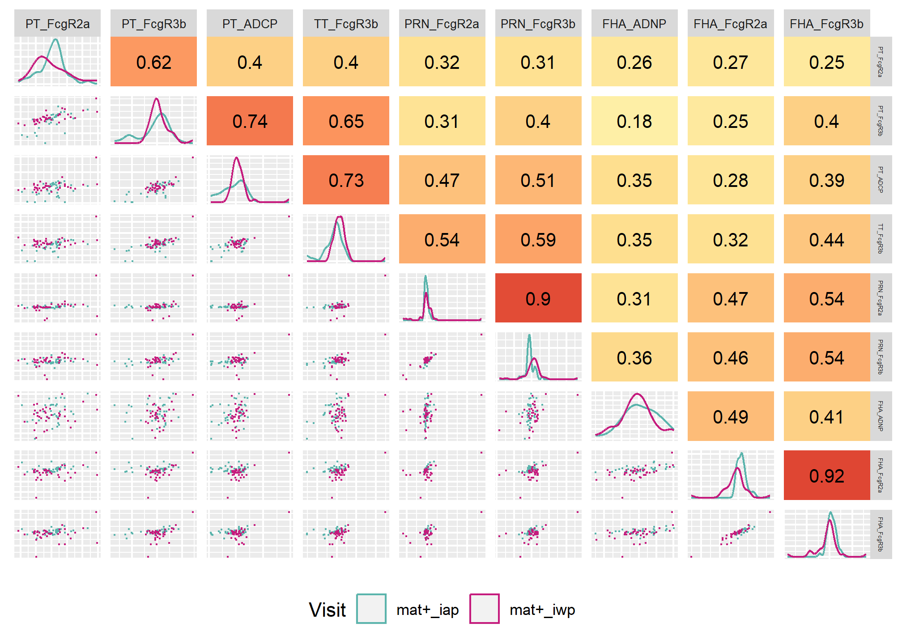Click the PT_FcgR2a versus PT_FcgR3b scatter plot
The height and width of the screenshot is (644, 902).
(x=57, y=121)
